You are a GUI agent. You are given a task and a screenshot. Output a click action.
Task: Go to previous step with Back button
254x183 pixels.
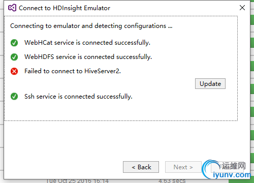coord(141,167)
